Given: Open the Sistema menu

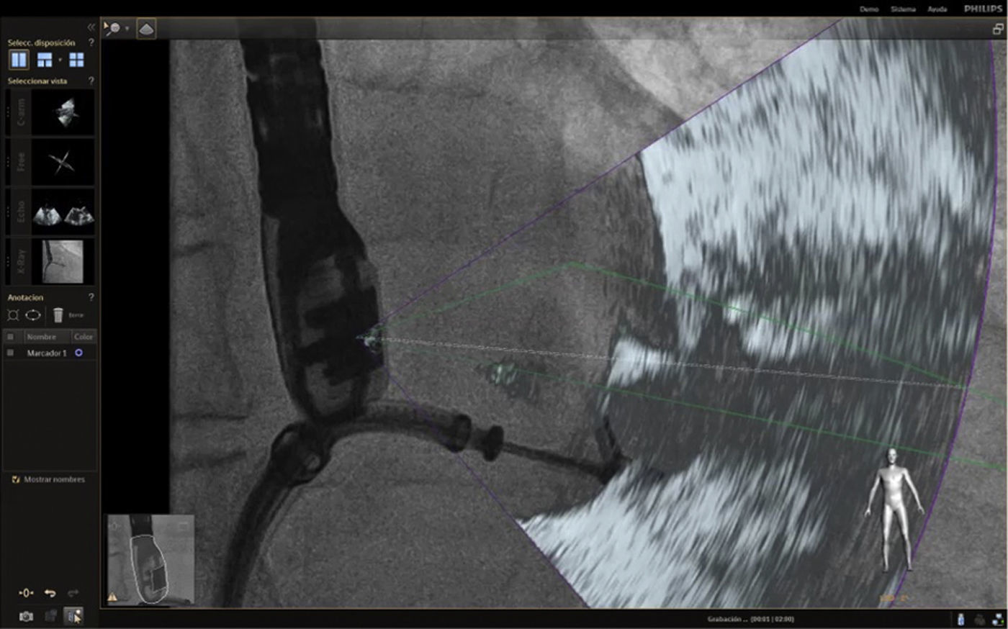Looking at the screenshot, I should 903,9.
